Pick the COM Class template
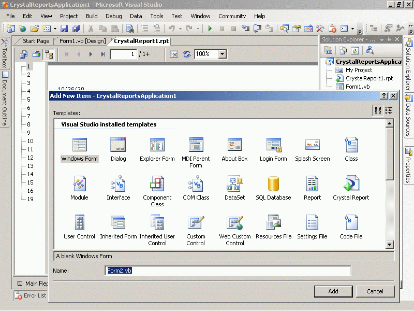Viewport: 414px width, 311px height. [196, 188]
